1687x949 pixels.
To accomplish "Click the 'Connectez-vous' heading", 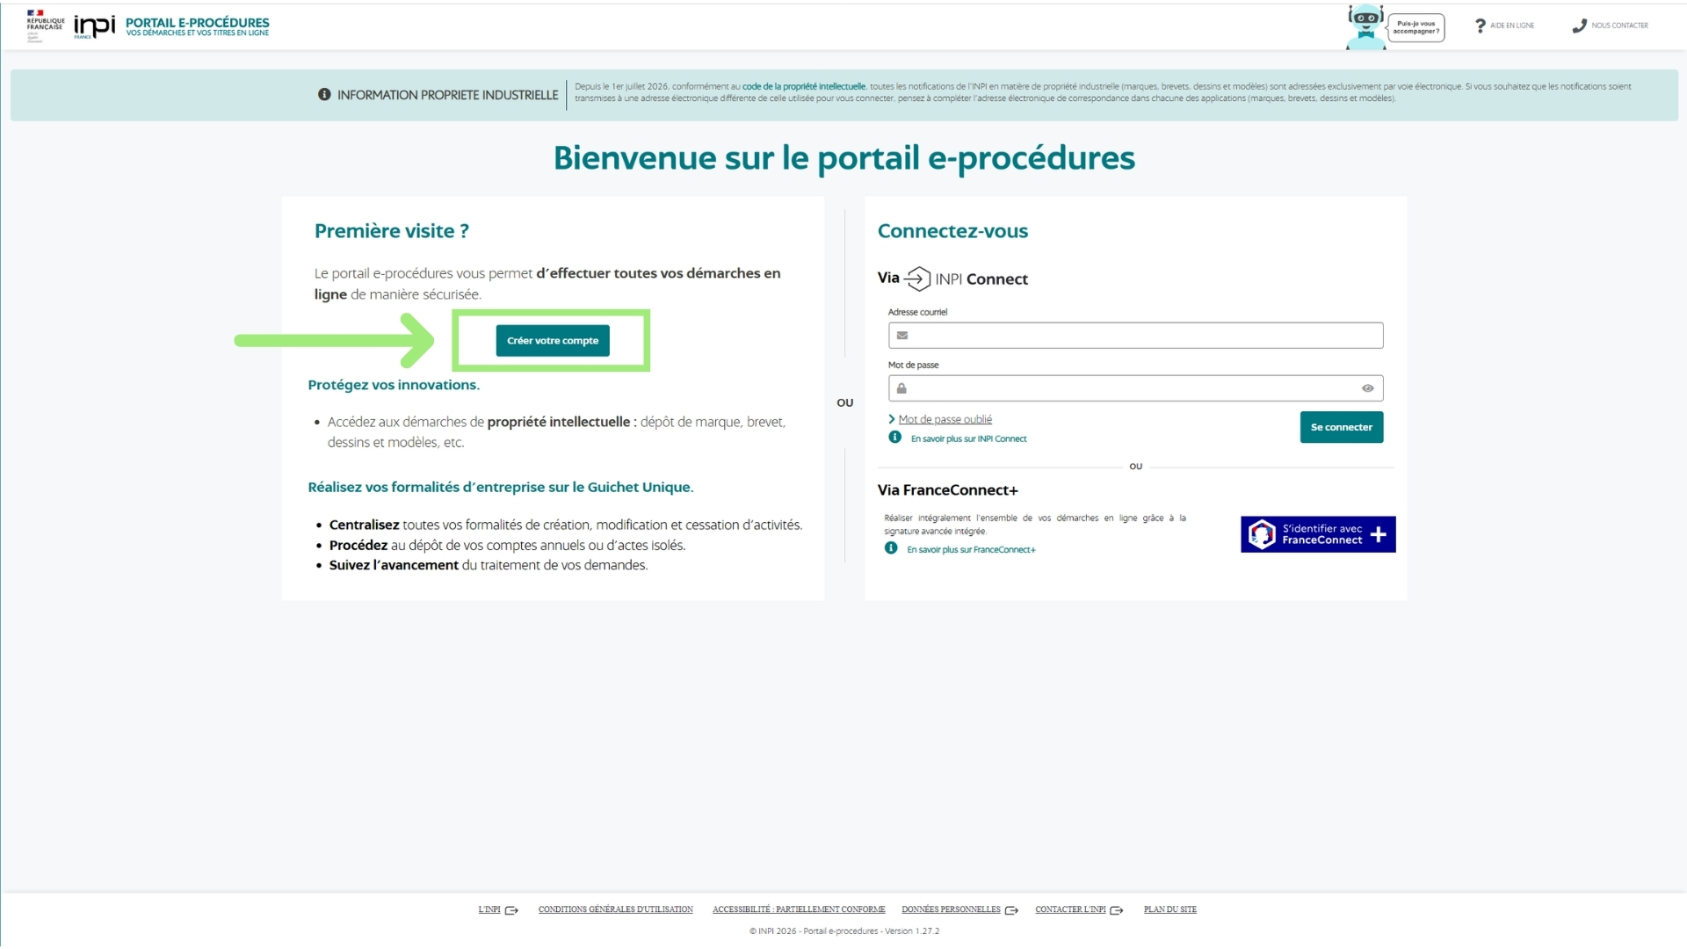I will [x=952, y=231].
